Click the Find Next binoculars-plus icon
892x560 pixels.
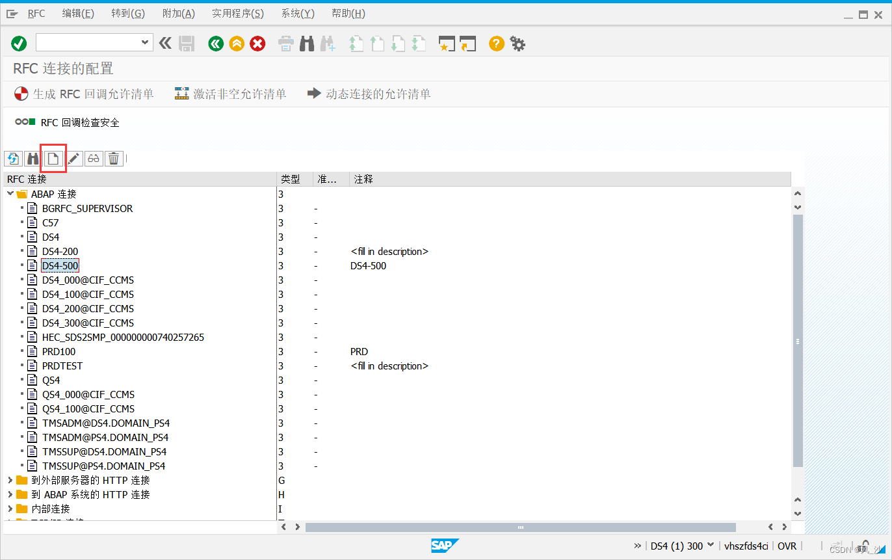(x=327, y=44)
